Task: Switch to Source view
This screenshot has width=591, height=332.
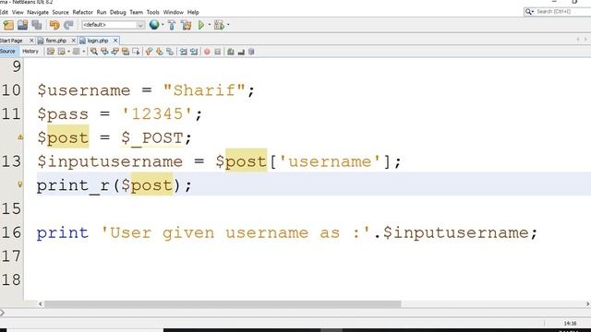Action: [x=7, y=52]
